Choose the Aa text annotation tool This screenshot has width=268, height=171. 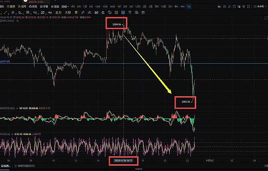[50, 12]
